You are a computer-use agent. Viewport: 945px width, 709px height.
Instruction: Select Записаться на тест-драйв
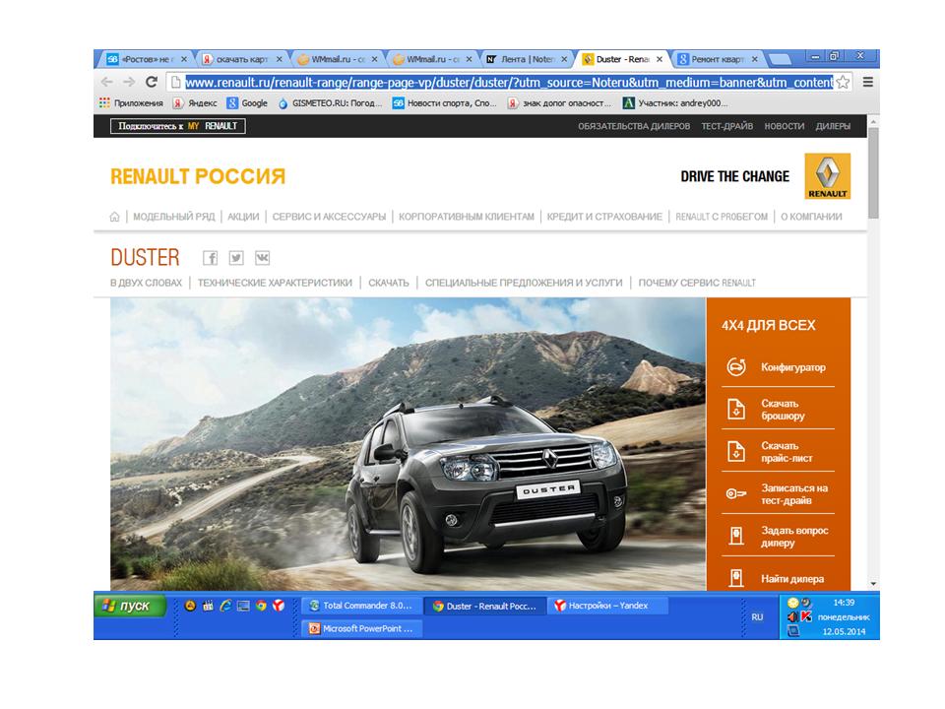coord(778,493)
